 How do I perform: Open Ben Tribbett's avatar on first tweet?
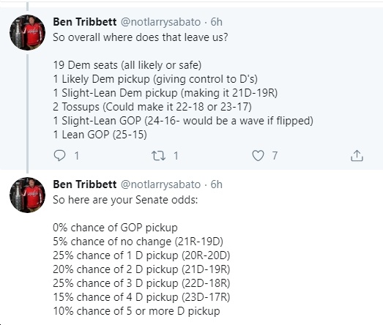[27, 32]
